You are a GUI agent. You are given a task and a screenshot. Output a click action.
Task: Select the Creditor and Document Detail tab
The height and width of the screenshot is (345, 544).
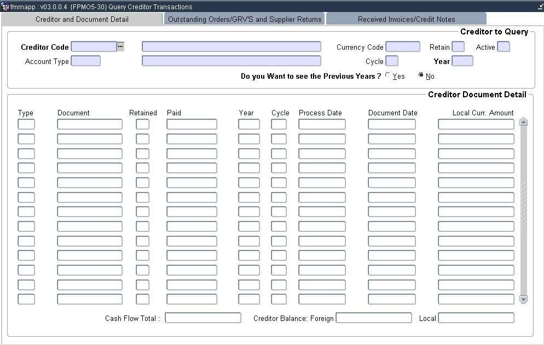click(x=82, y=19)
